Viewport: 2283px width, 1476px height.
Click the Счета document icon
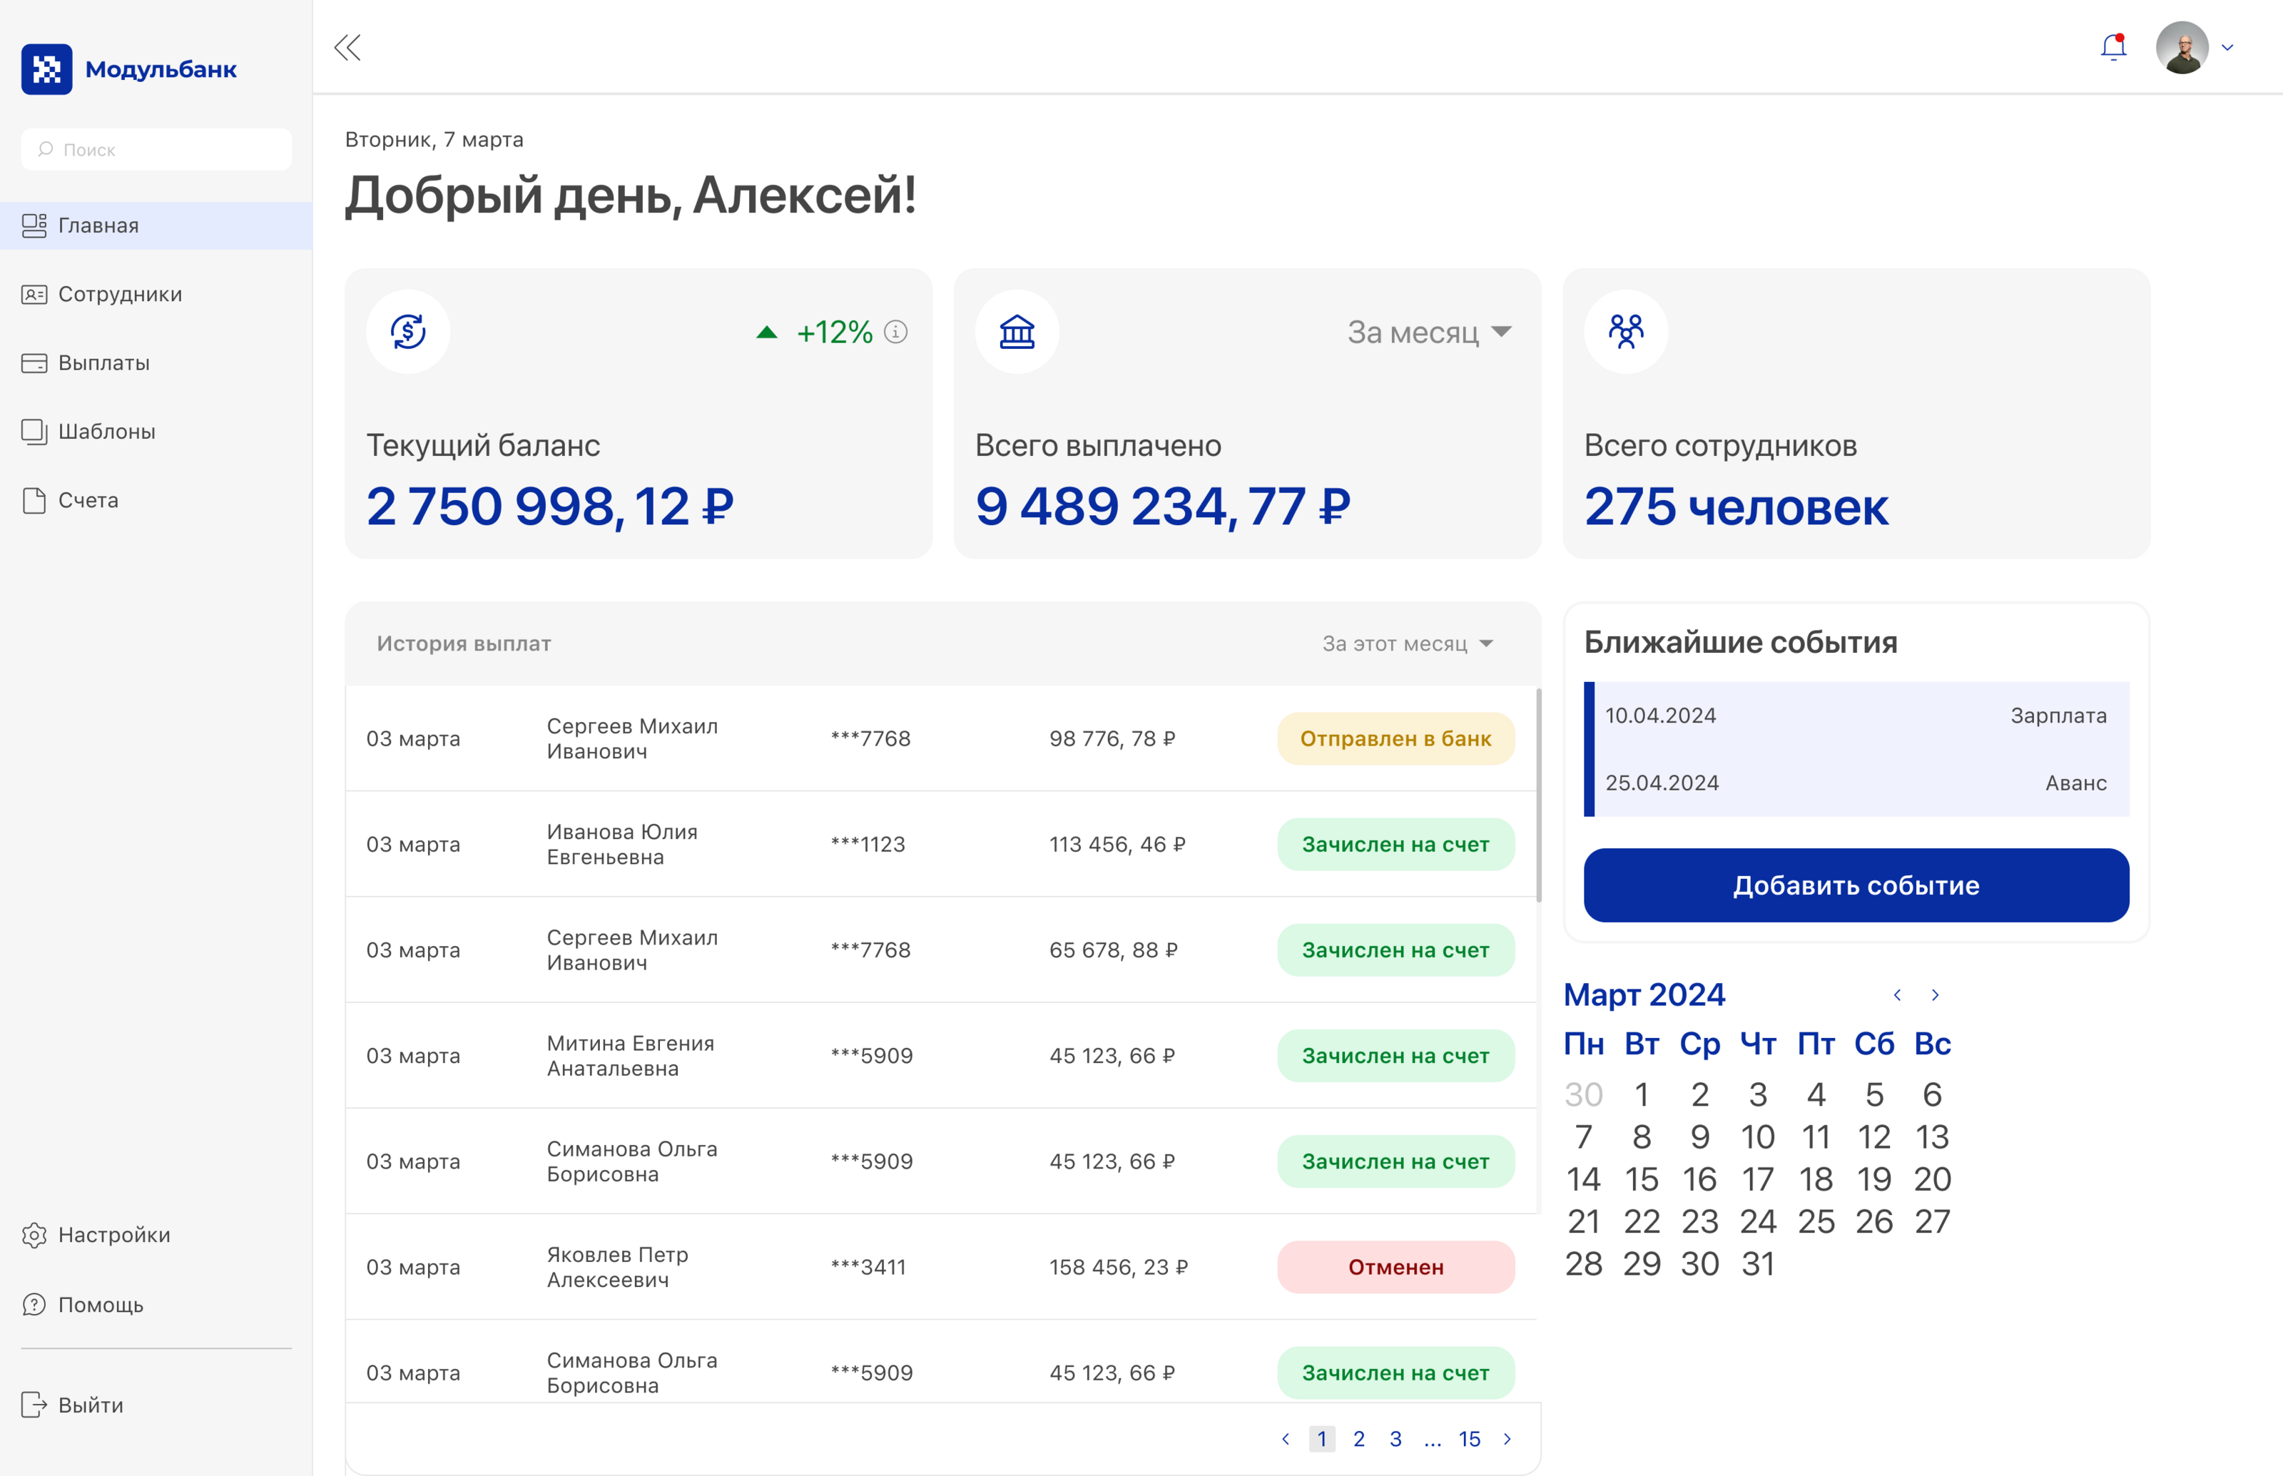pyautogui.click(x=34, y=500)
